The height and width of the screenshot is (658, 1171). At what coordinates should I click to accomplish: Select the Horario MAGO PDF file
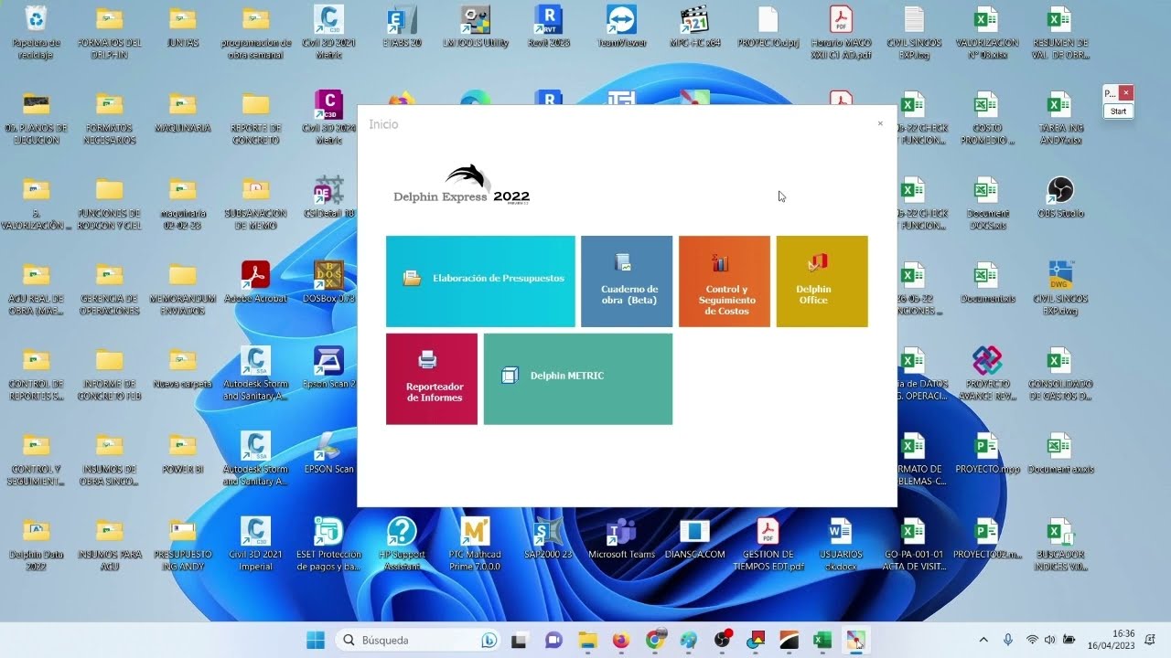coord(840,31)
